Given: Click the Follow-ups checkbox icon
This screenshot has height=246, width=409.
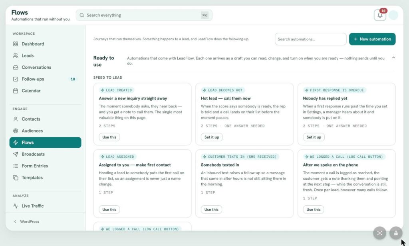Looking at the screenshot, I should [x=16, y=79].
